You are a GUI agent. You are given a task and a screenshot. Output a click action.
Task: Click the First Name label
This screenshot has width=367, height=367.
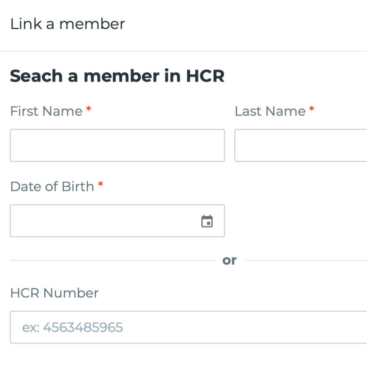[x=46, y=111]
